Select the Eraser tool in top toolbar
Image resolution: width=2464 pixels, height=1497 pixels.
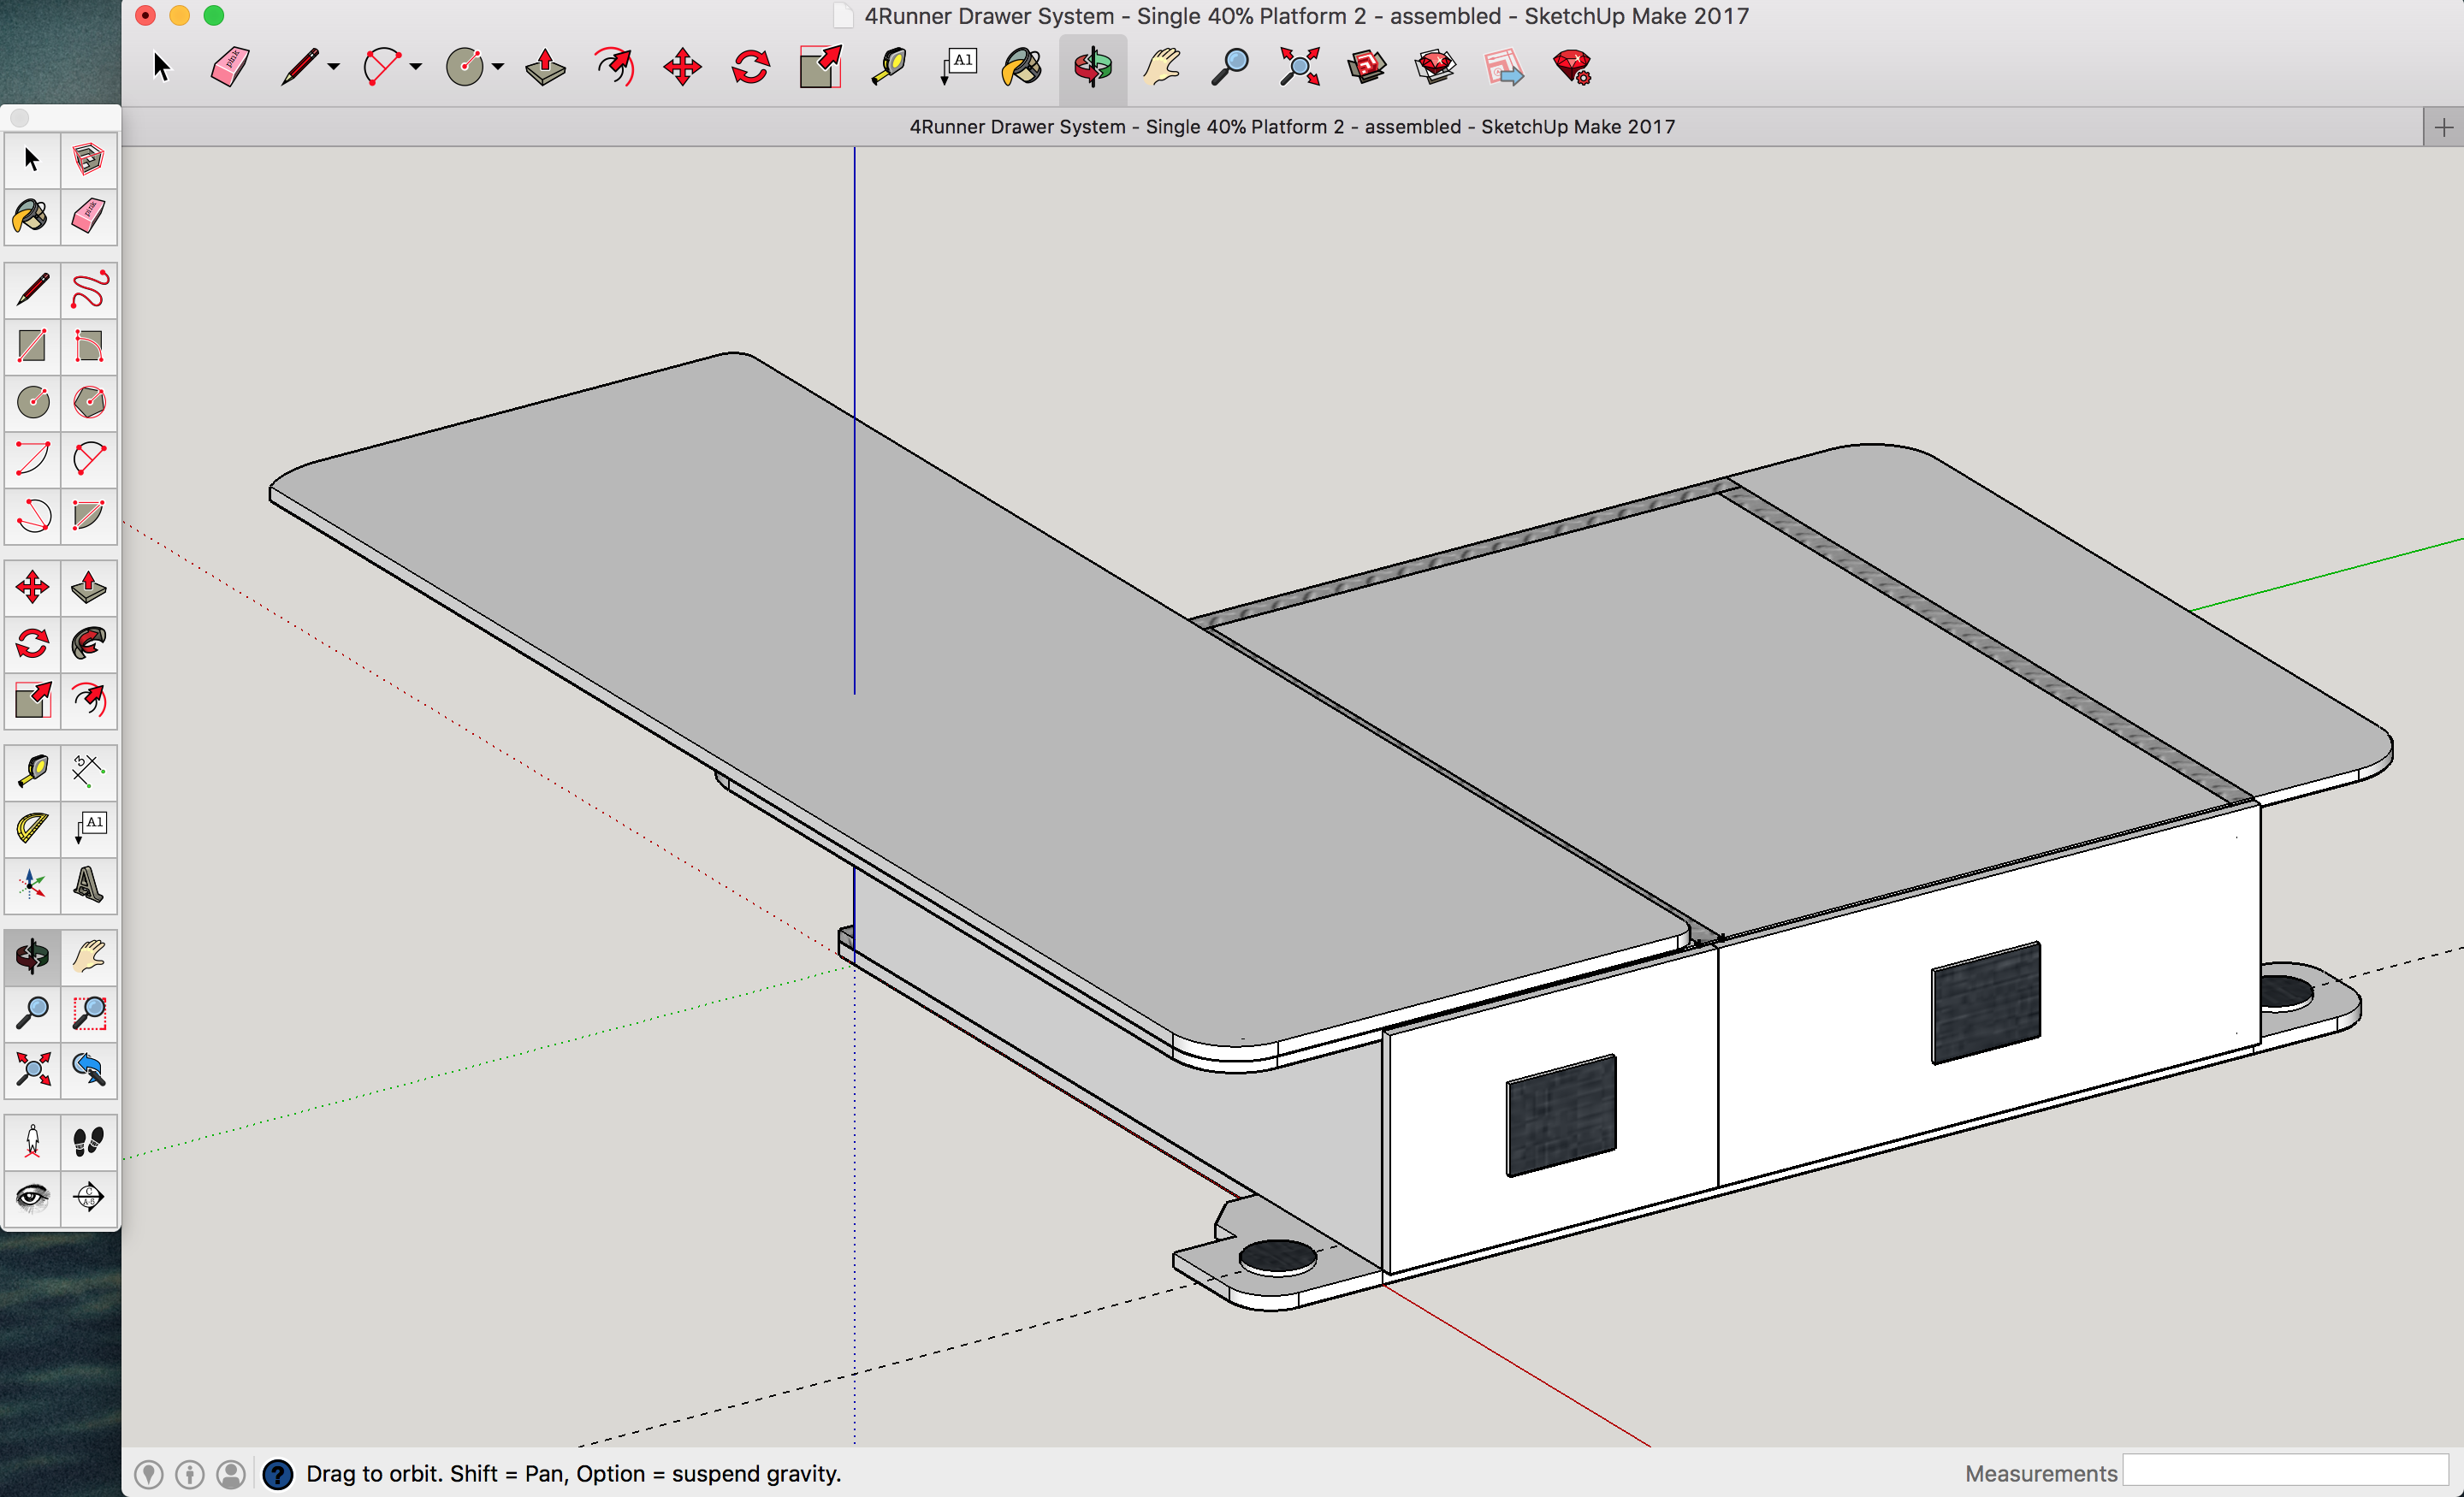(x=229, y=67)
